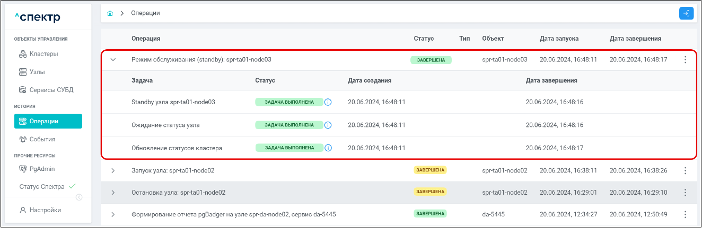Click the user icon beside Настройки

pos(23,210)
